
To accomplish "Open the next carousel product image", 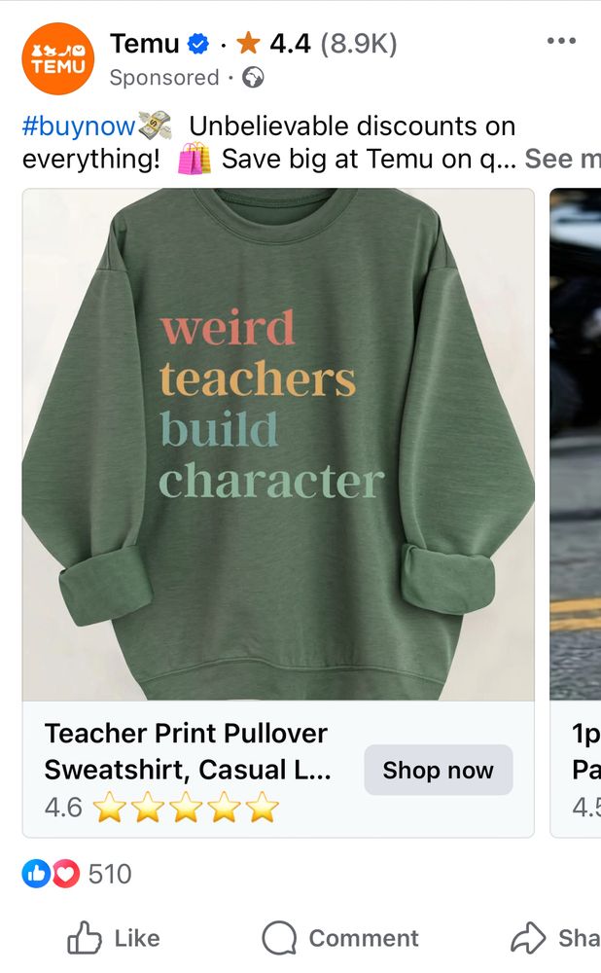I will click(575, 445).
